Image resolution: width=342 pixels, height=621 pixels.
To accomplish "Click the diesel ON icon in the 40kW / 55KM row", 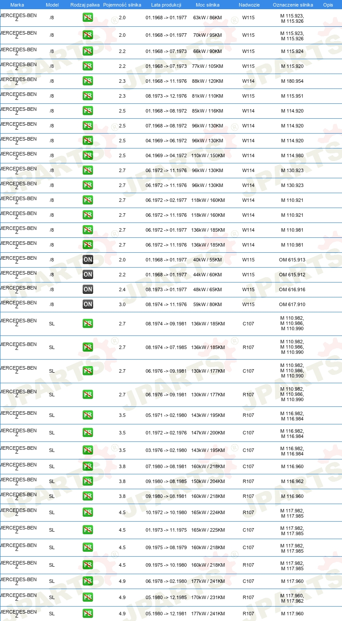I will tap(88, 260).
